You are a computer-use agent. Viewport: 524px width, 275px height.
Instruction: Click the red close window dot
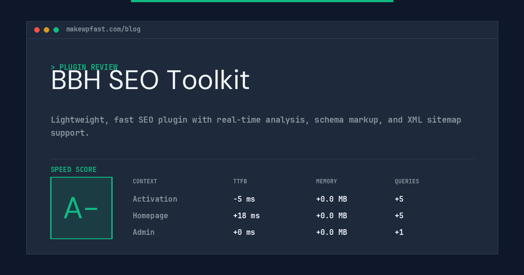point(37,30)
